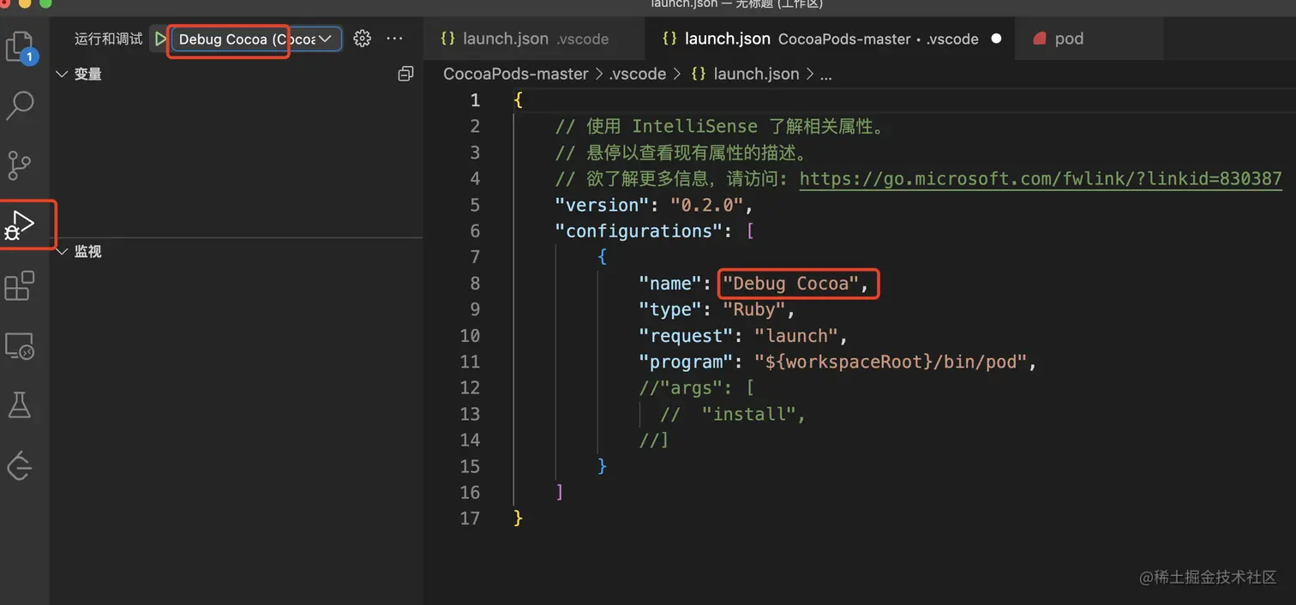The image size is (1296, 605).
Task: Click line number 1 in the gutter
Action: point(475,100)
